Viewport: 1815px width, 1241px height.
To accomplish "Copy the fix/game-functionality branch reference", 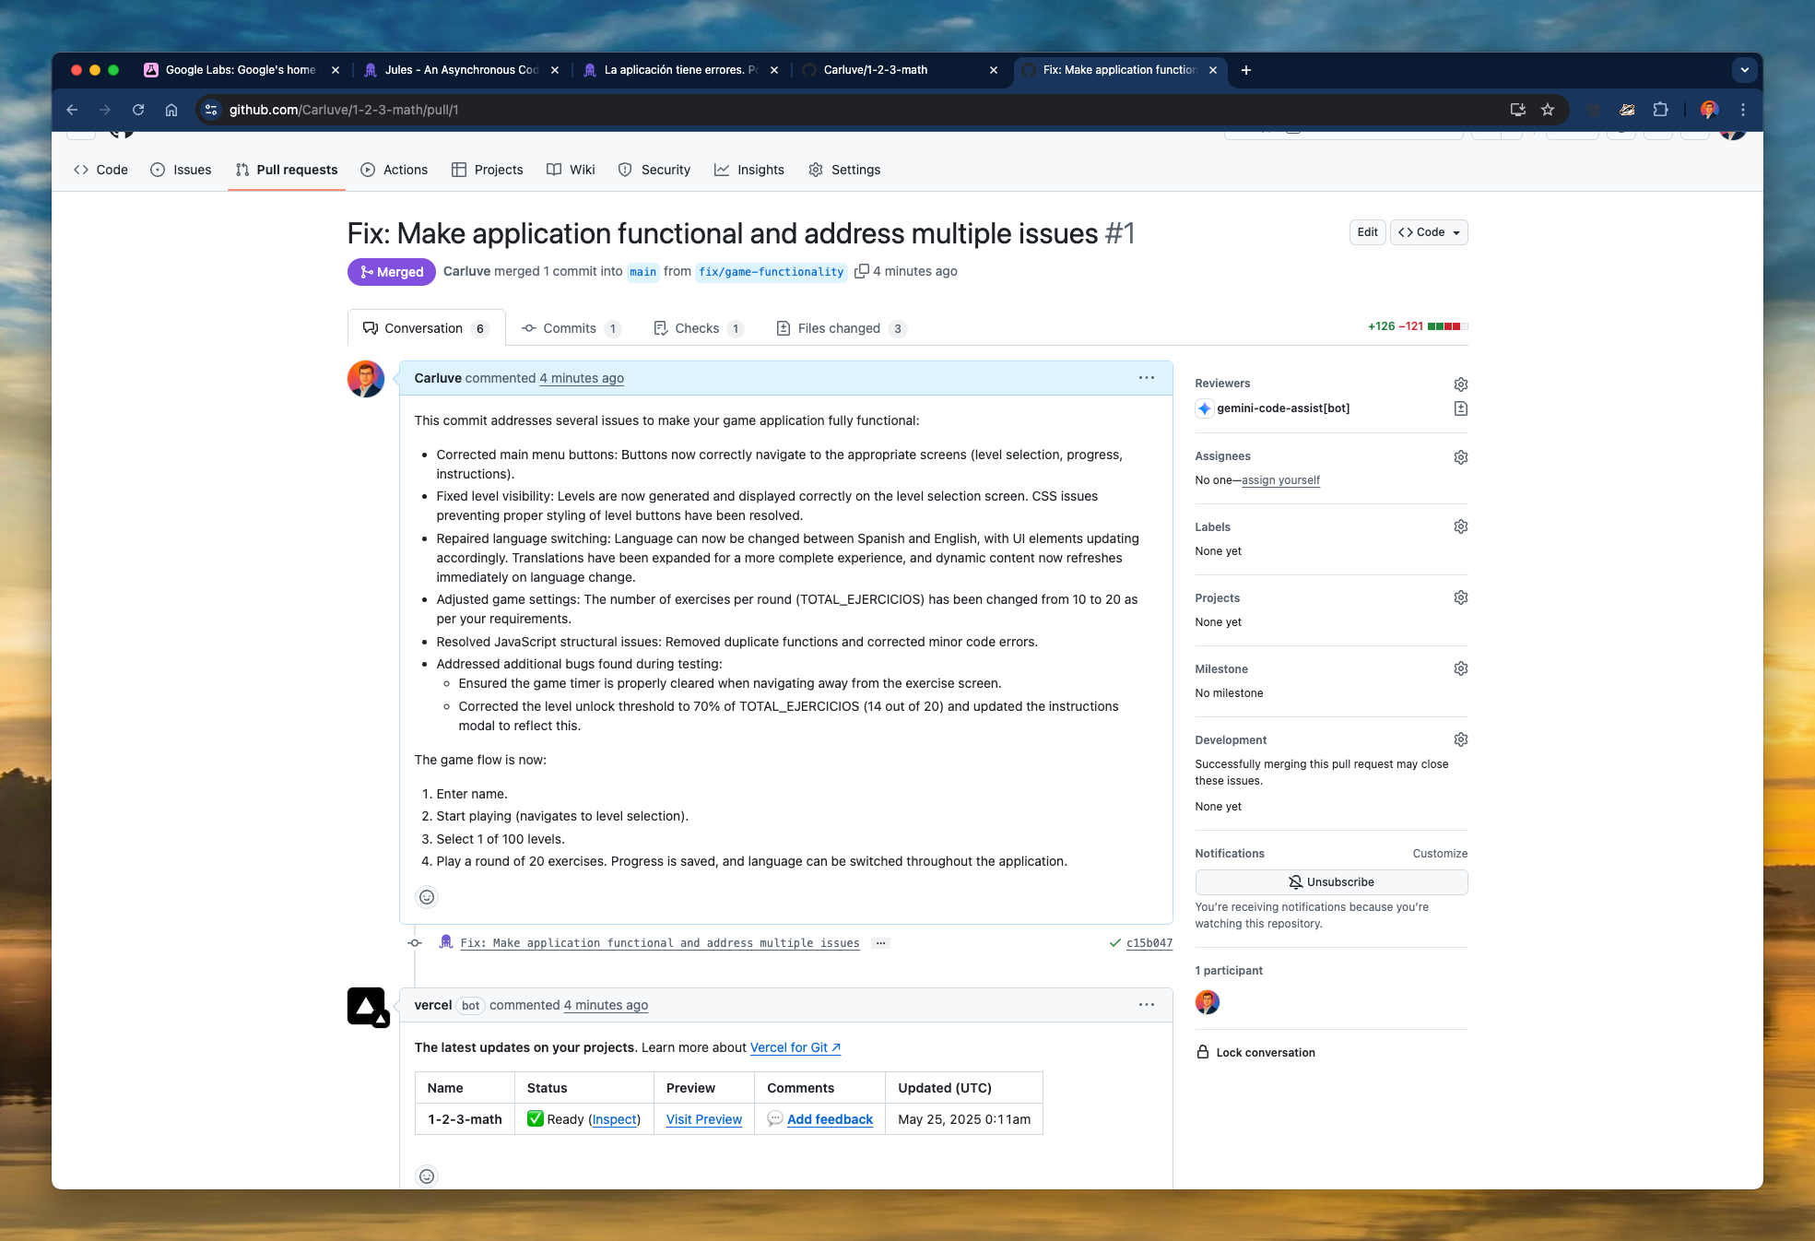I will click(863, 270).
